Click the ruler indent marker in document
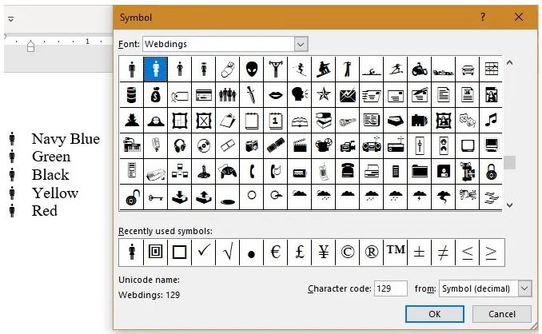The image size is (542, 334). click(30, 46)
